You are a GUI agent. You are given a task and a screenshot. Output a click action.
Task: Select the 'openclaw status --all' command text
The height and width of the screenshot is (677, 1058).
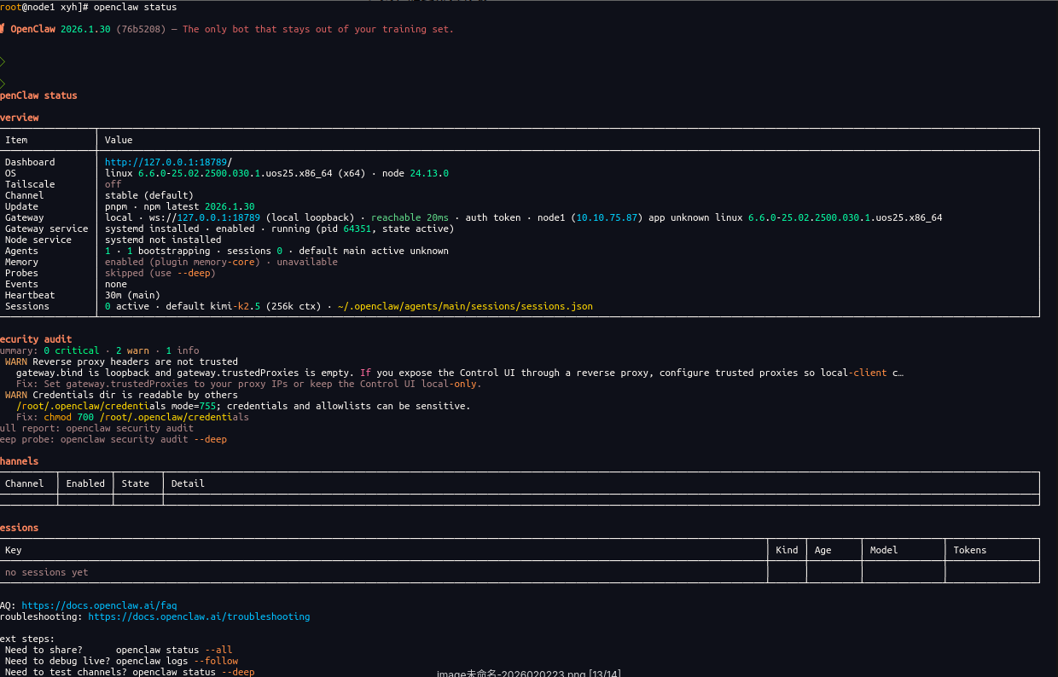click(x=174, y=650)
